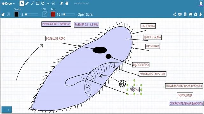Click the insert image icon
Screen dimensions: 204x114
pyautogui.click(x=191, y=14)
